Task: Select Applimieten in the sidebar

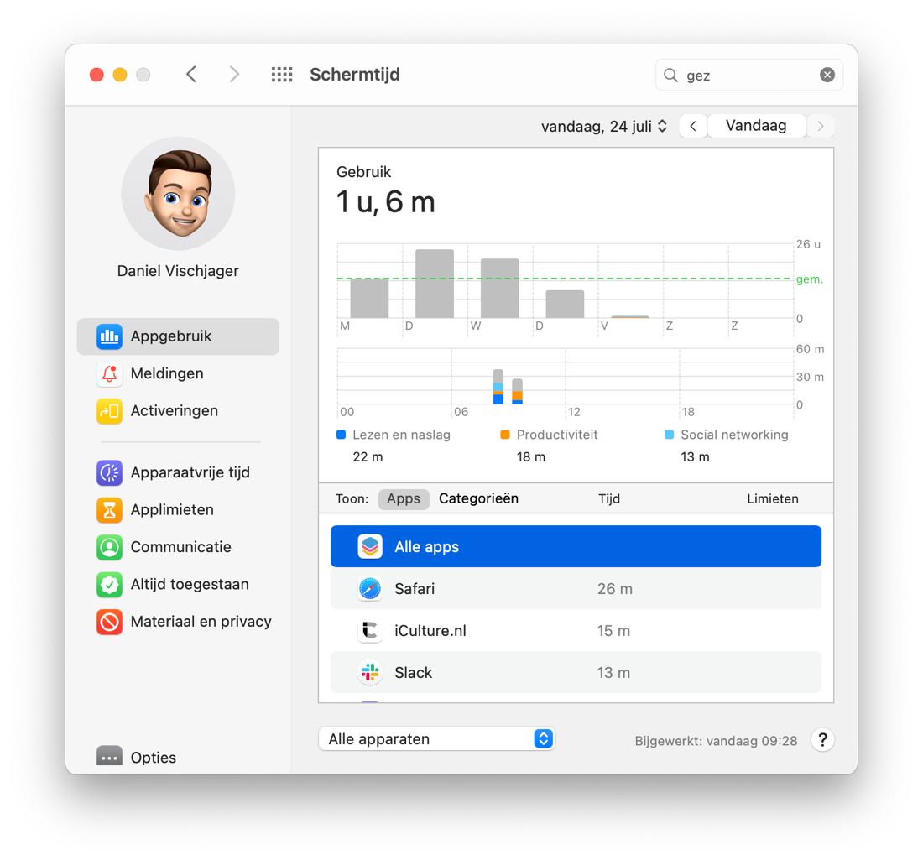Action: pos(178,510)
